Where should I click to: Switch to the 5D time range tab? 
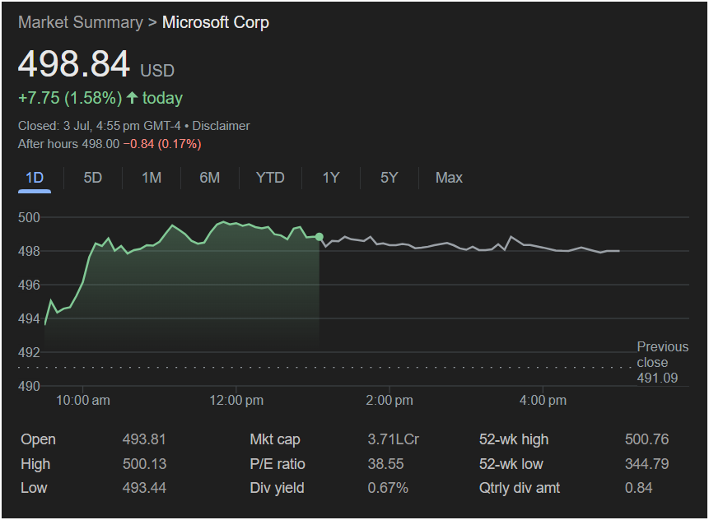pyautogui.click(x=93, y=178)
